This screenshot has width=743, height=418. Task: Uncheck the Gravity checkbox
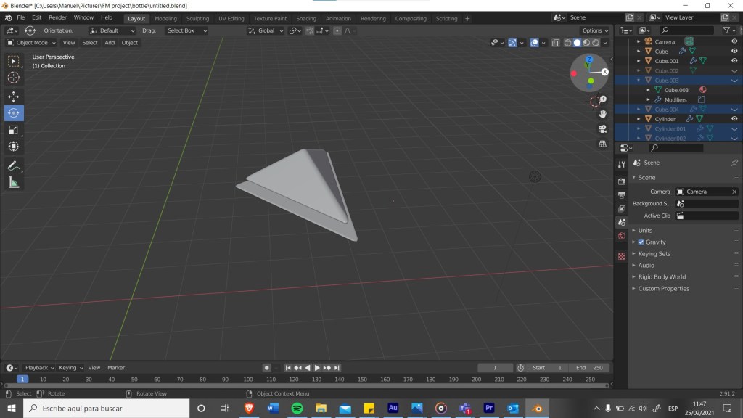pos(641,242)
